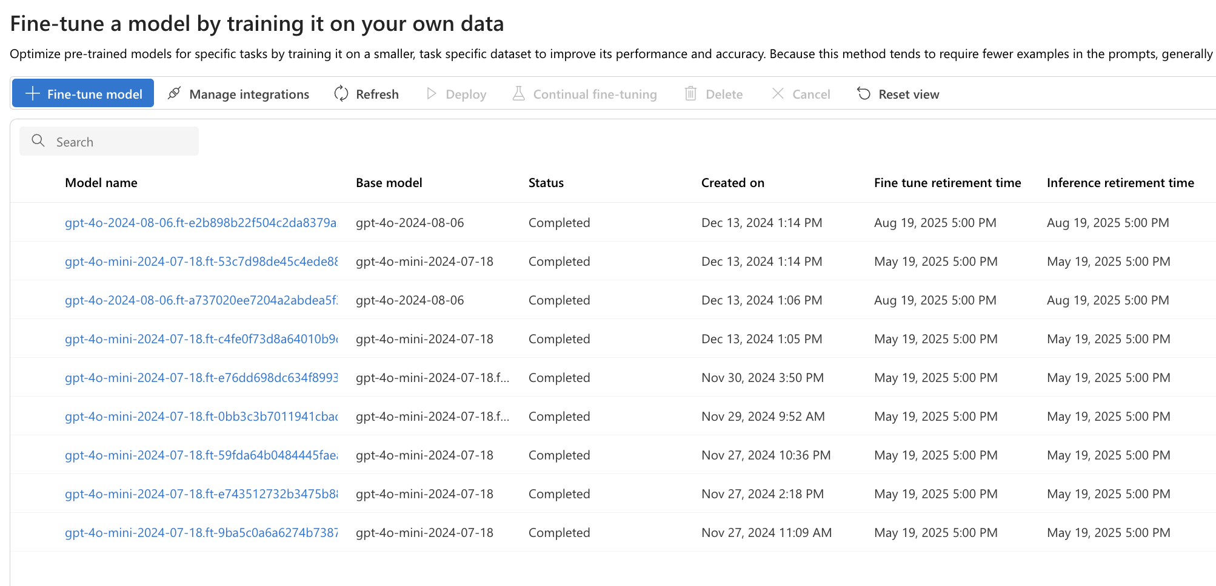
Task: Open the Fine-tune model button
Action: pos(83,93)
